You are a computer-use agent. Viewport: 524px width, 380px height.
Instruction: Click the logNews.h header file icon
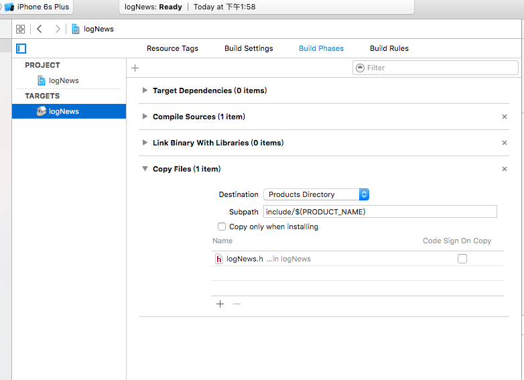tap(219, 259)
